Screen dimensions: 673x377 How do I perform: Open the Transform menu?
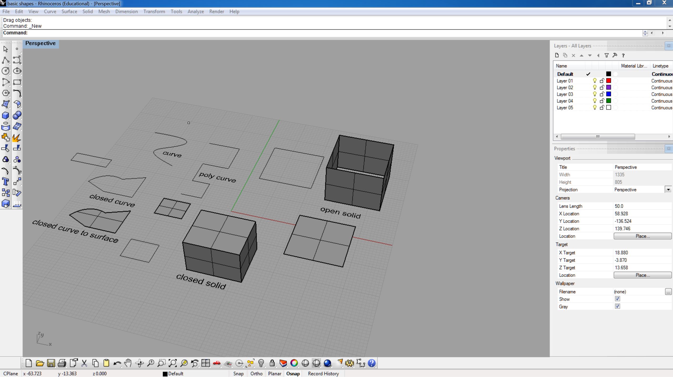tap(154, 11)
